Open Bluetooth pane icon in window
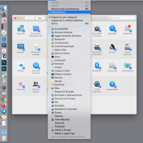Screen dimensions: 143x143 (97, 66)
